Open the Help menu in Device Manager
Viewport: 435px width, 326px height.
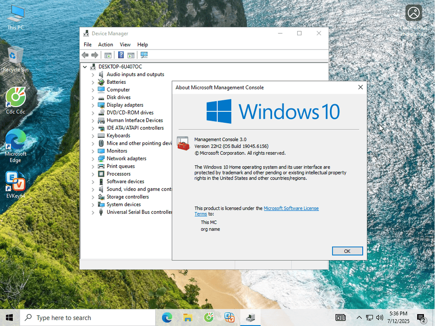[x=142, y=45]
